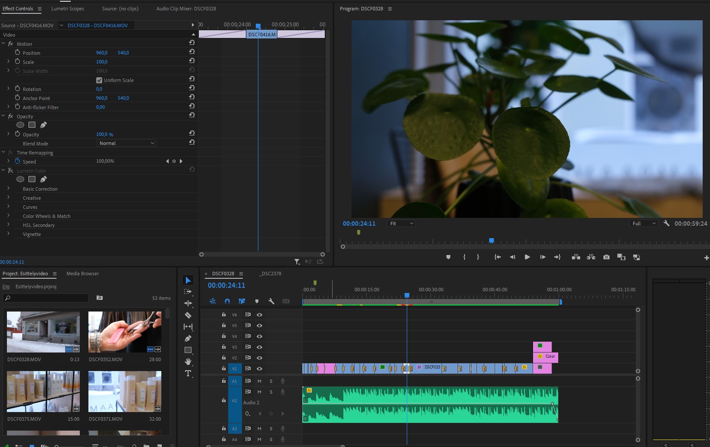Open the Media Browser tab
The image size is (710, 447).
click(x=82, y=274)
